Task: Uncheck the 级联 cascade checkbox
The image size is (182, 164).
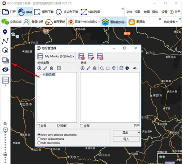Action: (x=59, y=126)
